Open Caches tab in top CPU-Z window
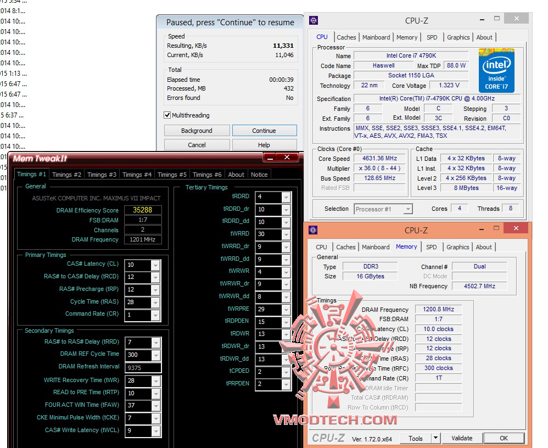Viewport: 548px width, 448px height. point(346,37)
